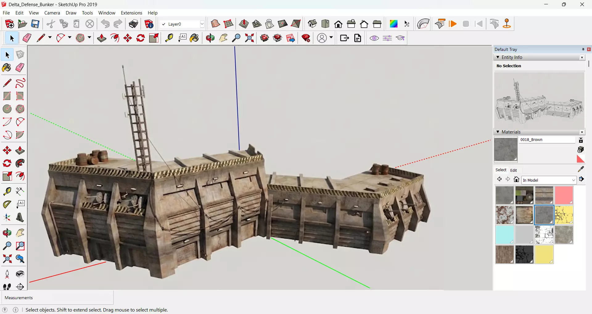Open the Arc tool dropdown arrow
Screen dimensions: 592x314
click(x=69, y=38)
